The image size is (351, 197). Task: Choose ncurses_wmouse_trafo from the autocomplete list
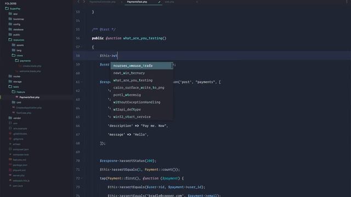pos(141,66)
